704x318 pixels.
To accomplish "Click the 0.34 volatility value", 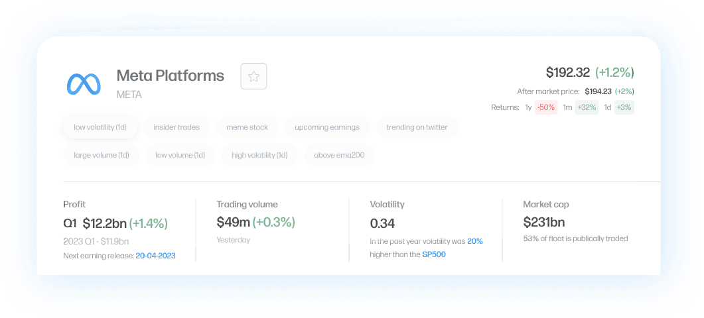I will click(x=382, y=223).
